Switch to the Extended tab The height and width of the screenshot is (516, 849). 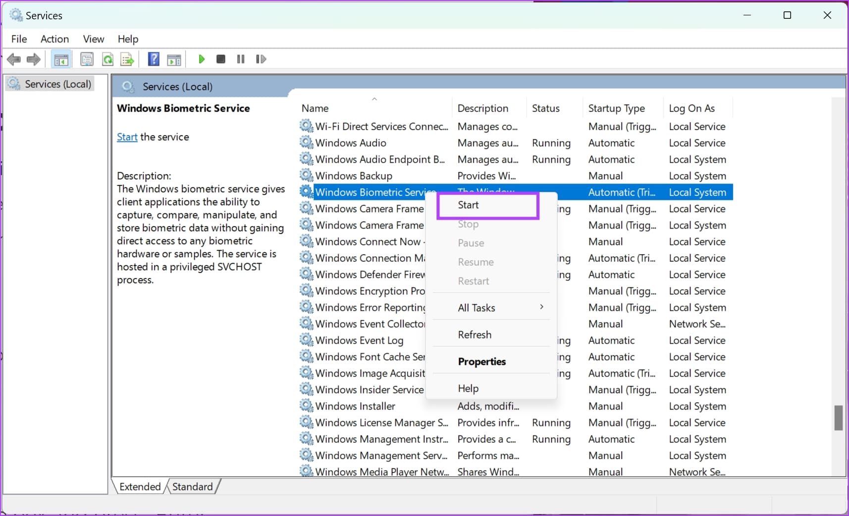coord(140,486)
